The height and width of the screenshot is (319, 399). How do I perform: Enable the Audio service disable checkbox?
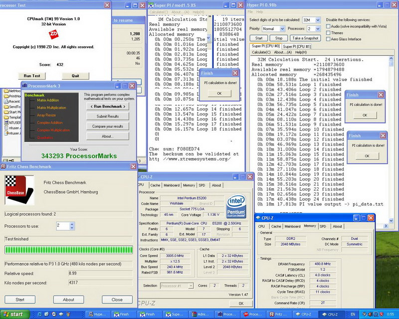[329, 26]
